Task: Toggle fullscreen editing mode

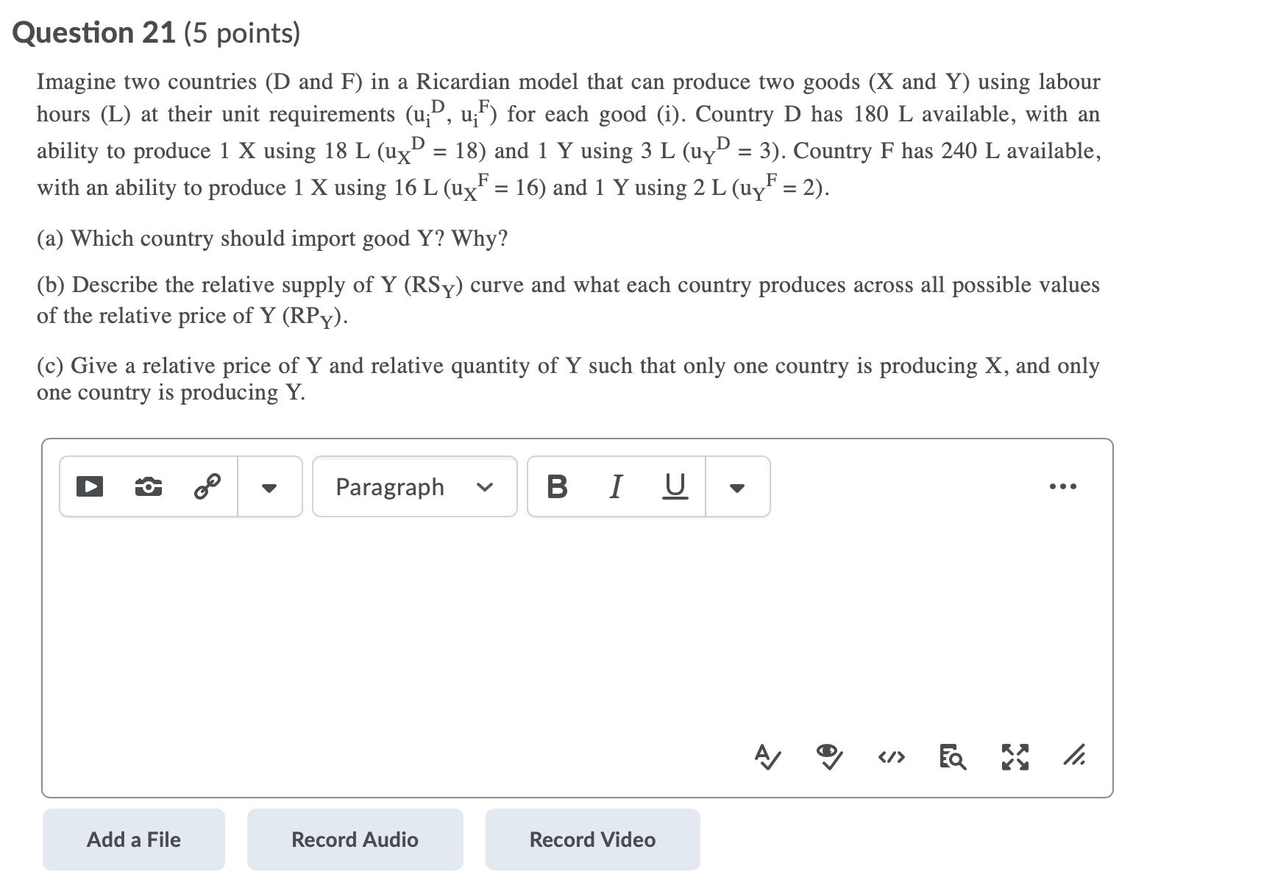Action: (1014, 754)
